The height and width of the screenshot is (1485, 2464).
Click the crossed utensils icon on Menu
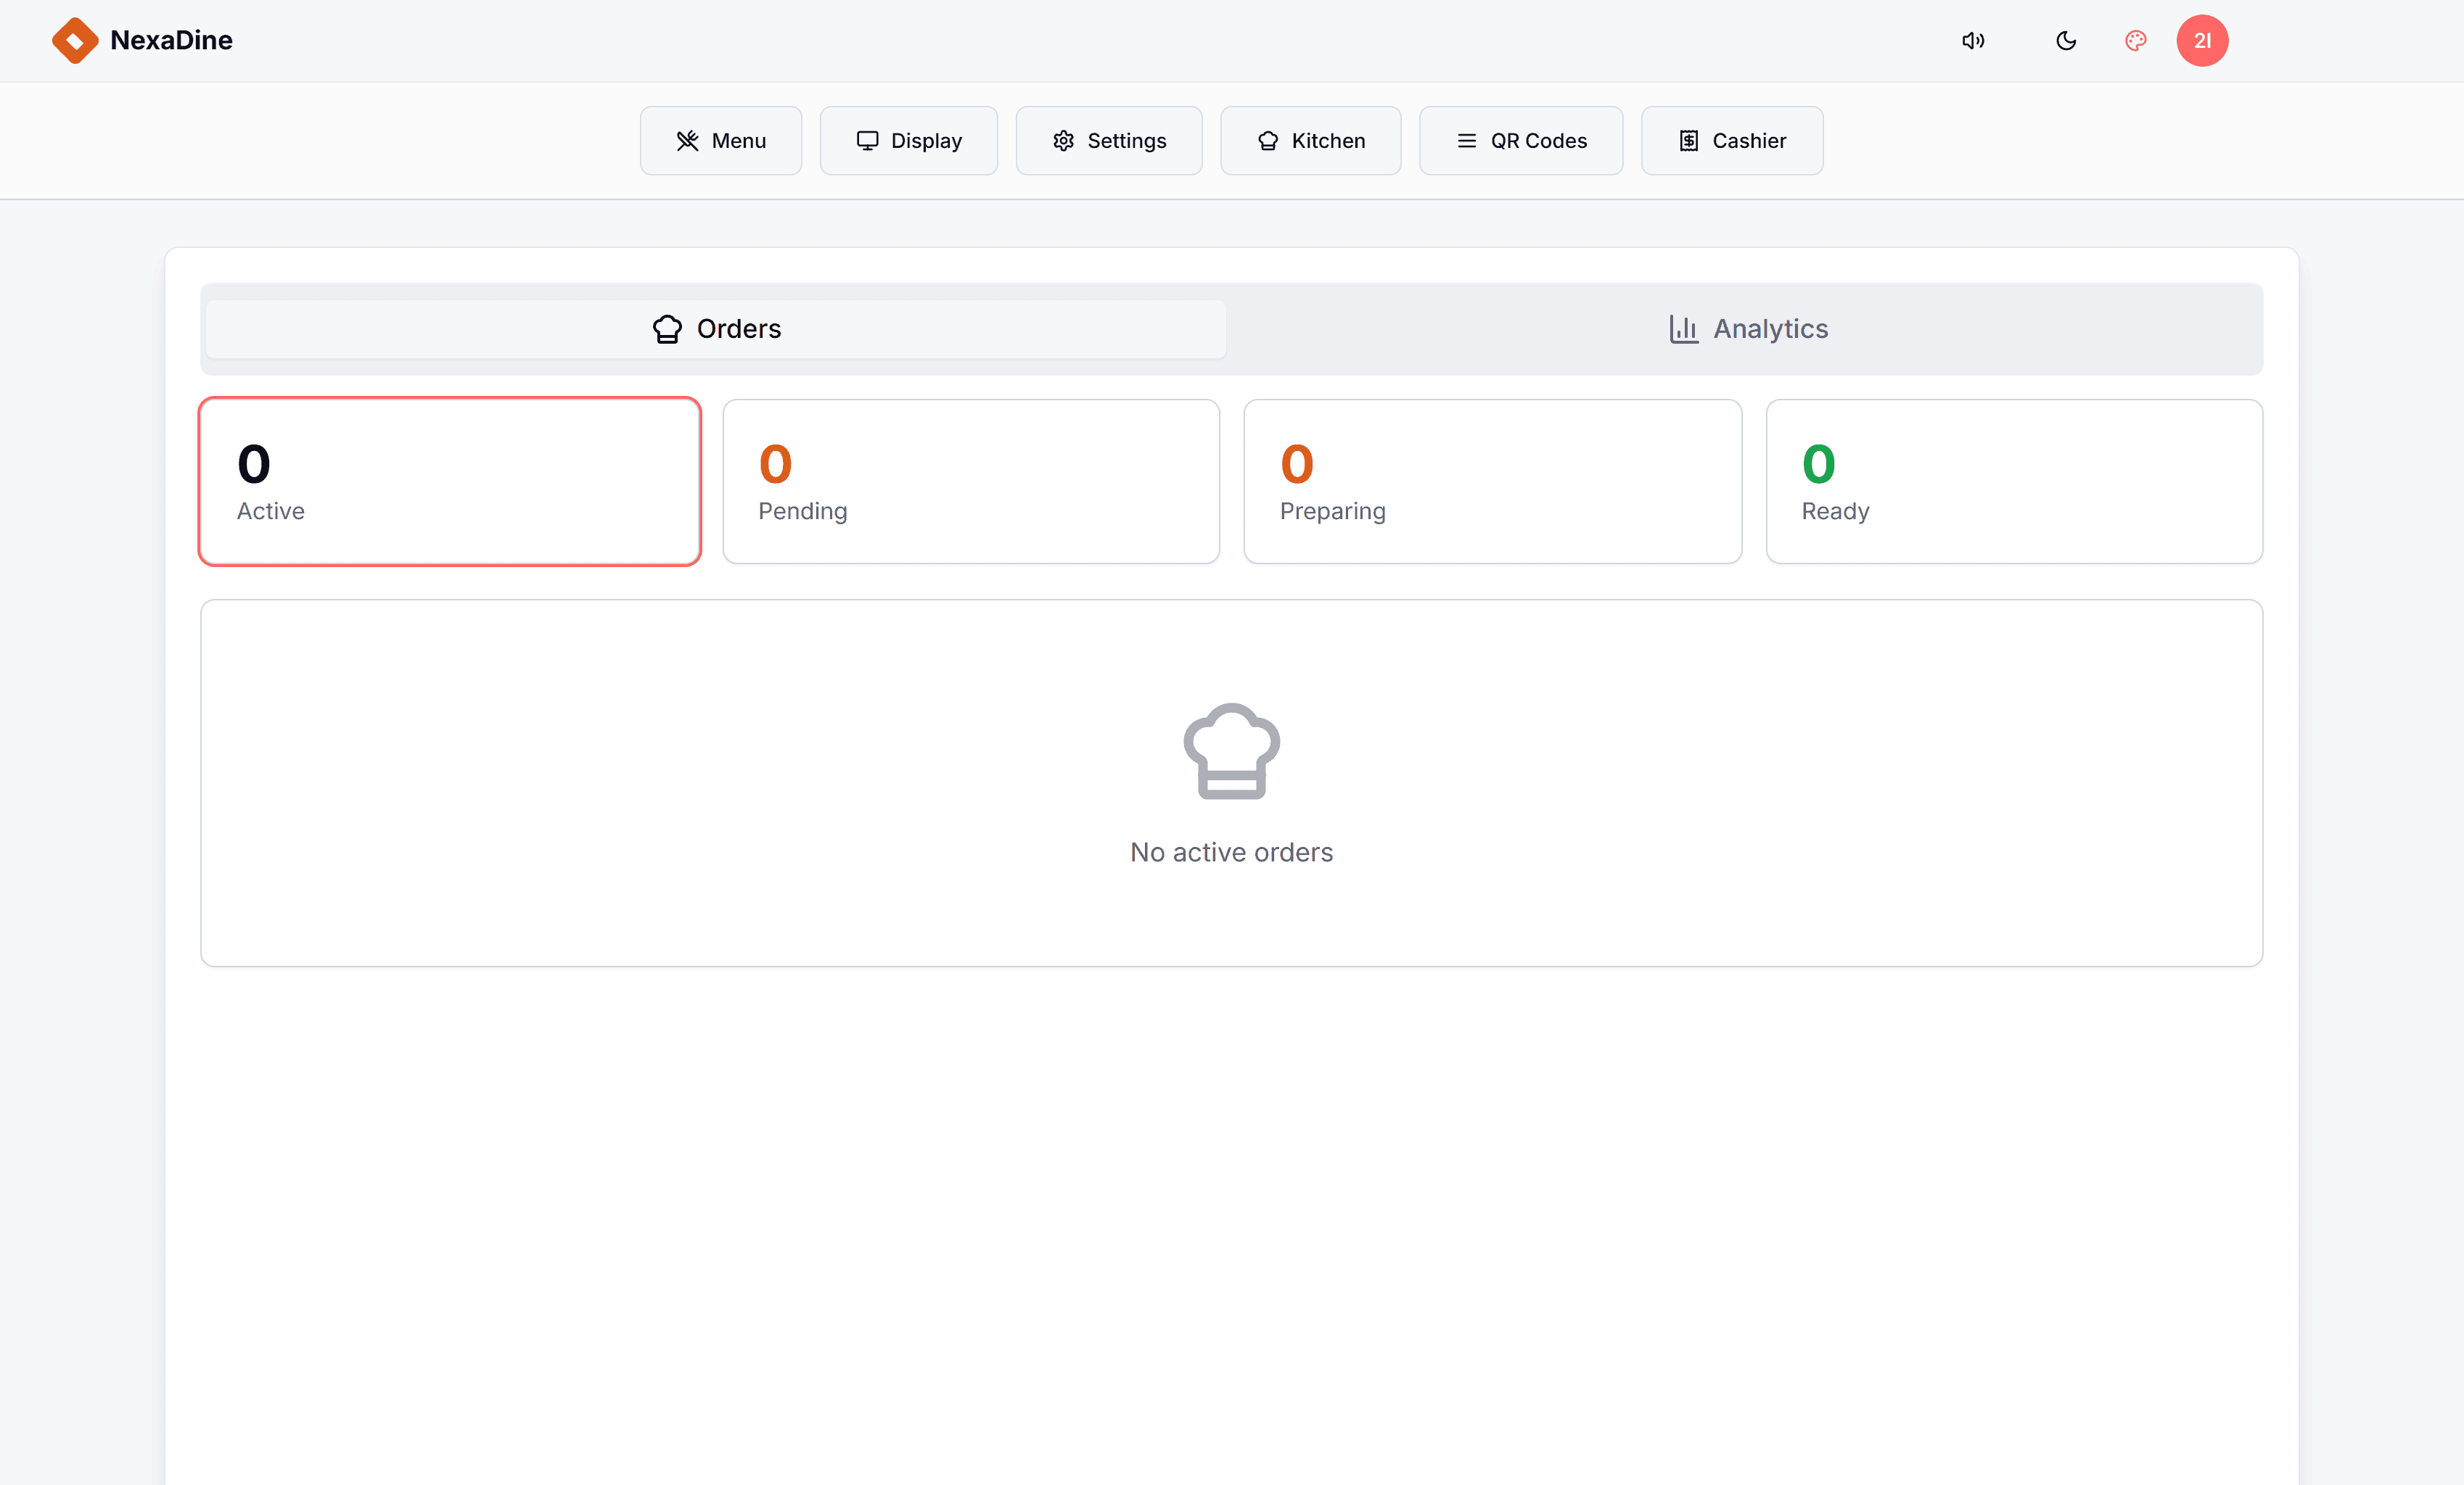687,141
